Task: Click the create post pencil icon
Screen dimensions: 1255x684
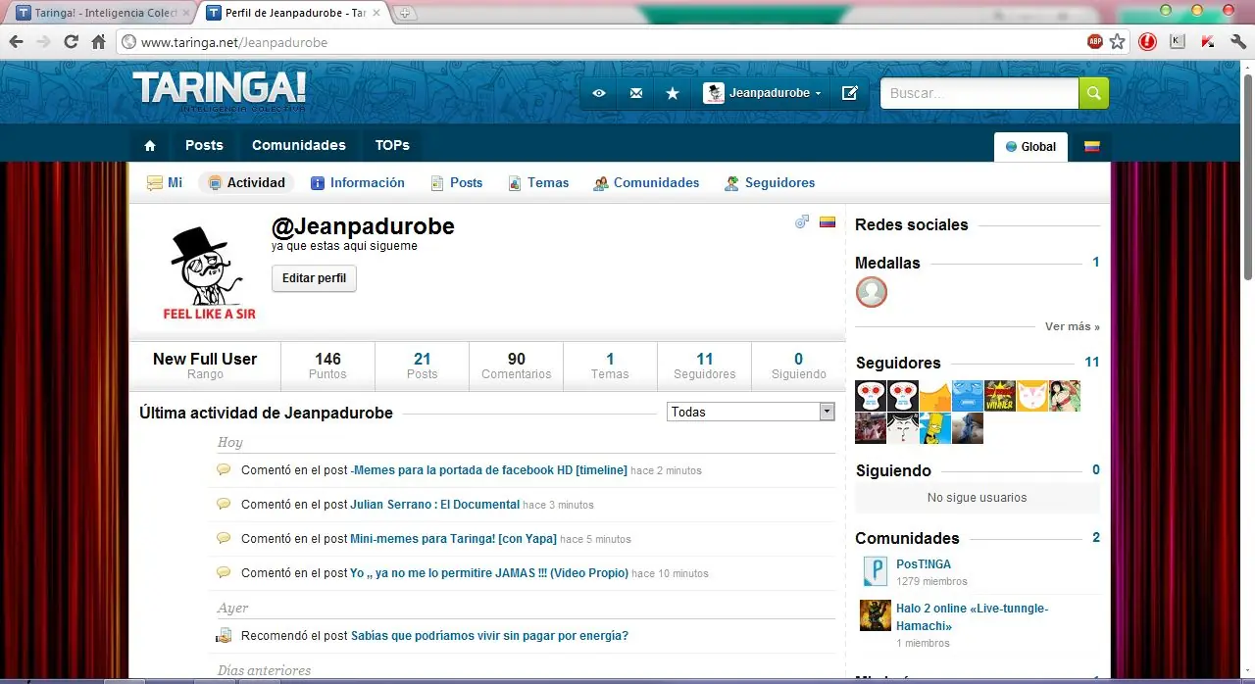Action: tap(850, 93)
